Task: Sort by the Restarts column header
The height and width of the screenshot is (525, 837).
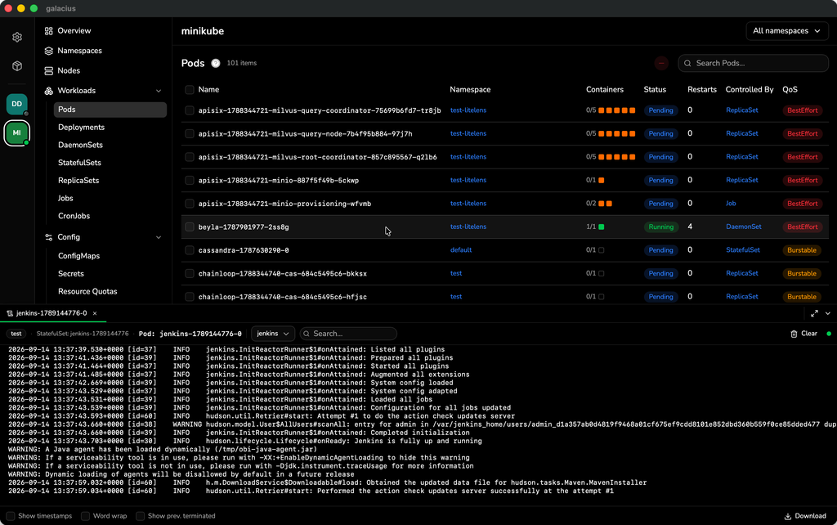Action: pos(702,90)
